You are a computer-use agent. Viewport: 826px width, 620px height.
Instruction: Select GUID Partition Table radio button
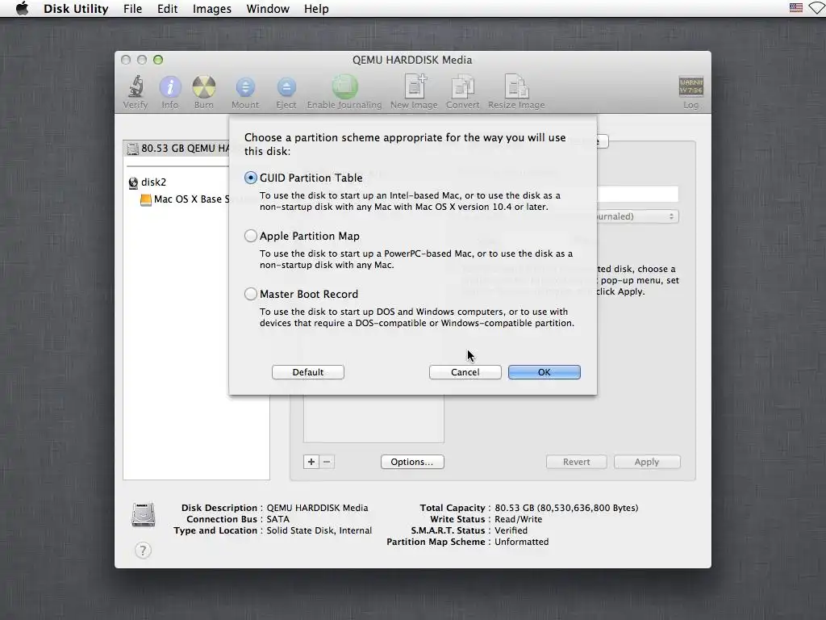pyautogui.click(x=251, y=178)
